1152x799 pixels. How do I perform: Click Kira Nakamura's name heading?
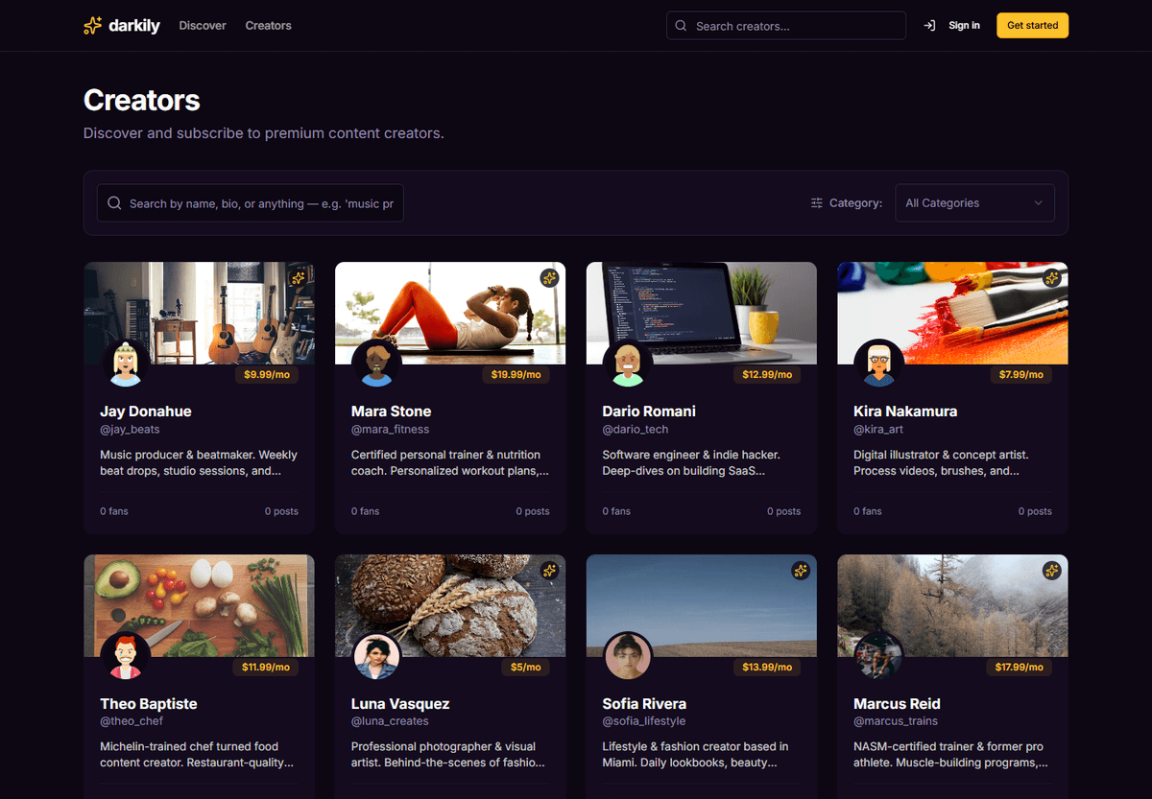(905, 411)
